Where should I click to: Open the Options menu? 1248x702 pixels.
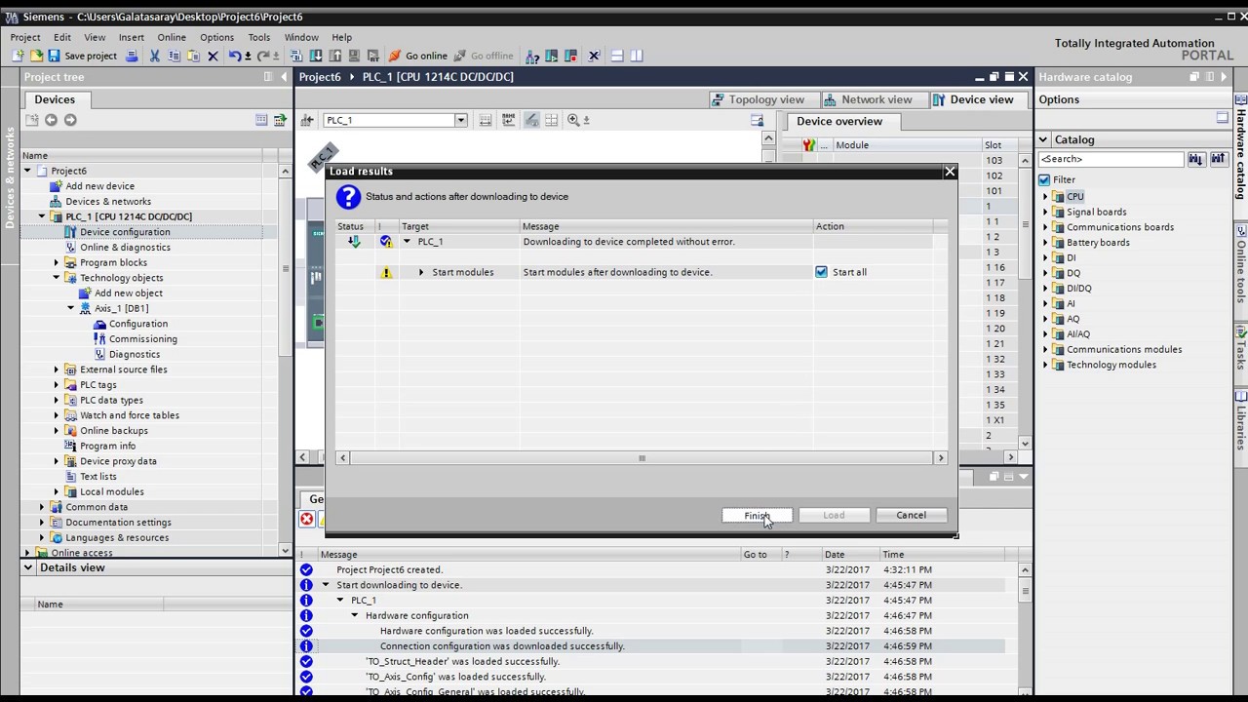[216, 37]
